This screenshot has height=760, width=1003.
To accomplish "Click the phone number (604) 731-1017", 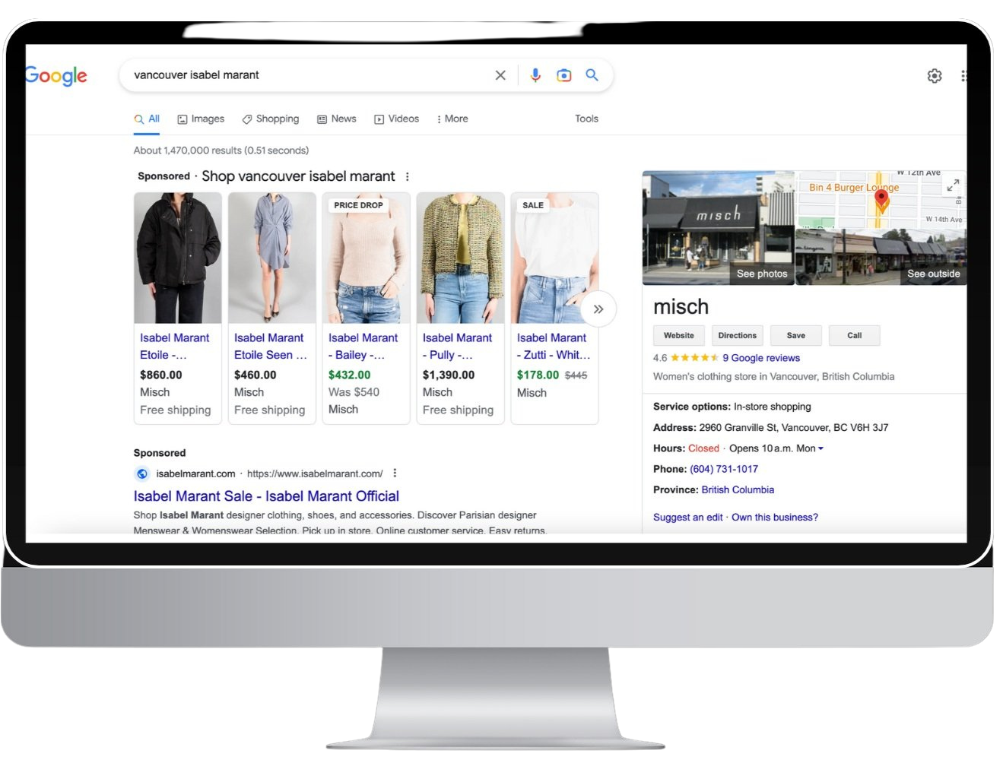I will [x=724, y=469].
